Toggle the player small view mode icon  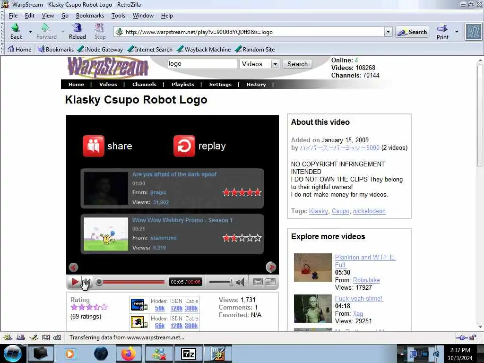click(258, 282)
